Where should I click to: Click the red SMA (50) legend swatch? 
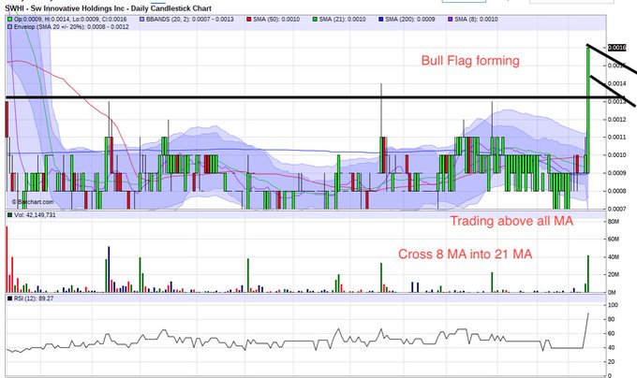click(249, 19)
